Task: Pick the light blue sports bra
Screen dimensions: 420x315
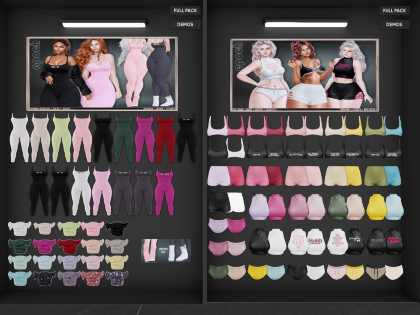Action: click(x=393, y=126)
